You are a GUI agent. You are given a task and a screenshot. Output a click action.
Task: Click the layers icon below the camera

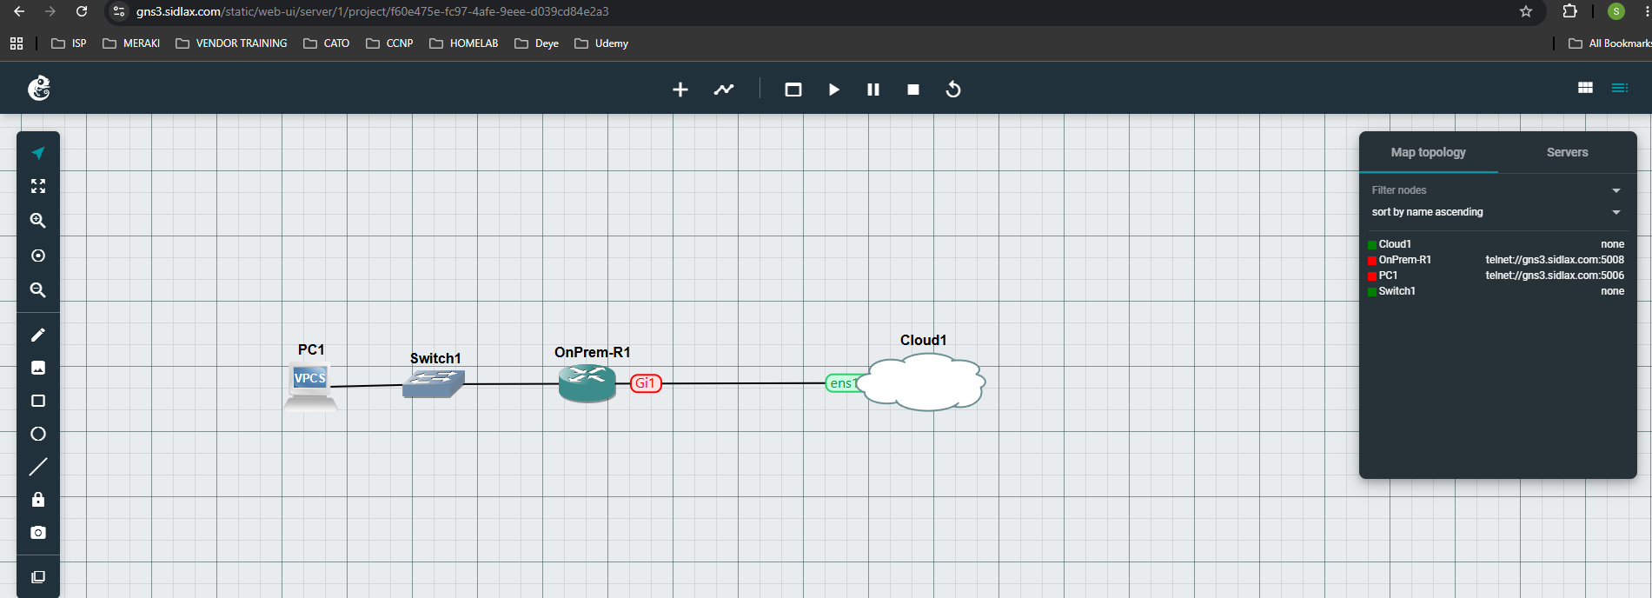pyautogui.click(x=38, y=577)
